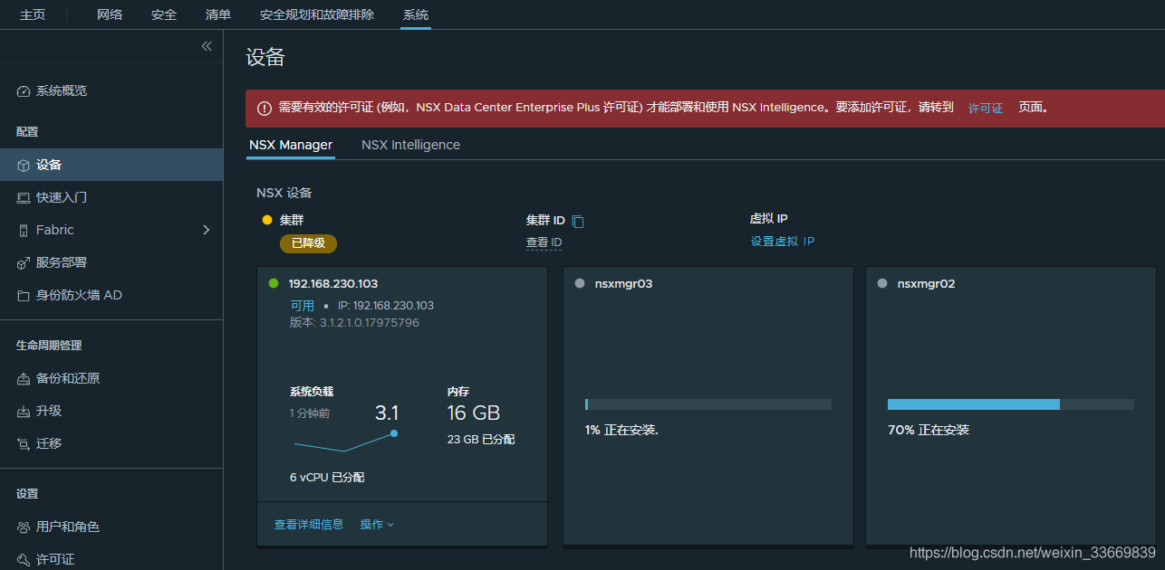Screen dimensions: 1165x570
Task: Open the 主页 top menu
Action: click(33, 14)
